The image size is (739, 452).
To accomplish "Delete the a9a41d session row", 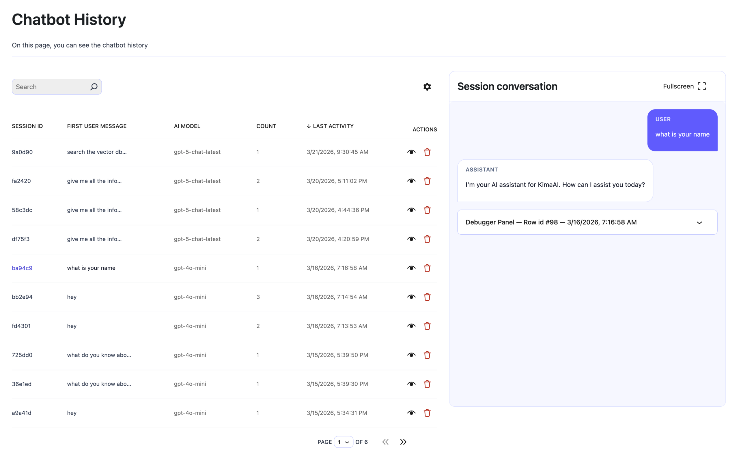I will tap(427, 413).
